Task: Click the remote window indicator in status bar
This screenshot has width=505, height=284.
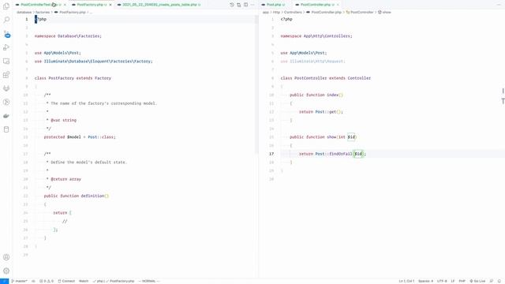Action: click(x=4, y=281)
